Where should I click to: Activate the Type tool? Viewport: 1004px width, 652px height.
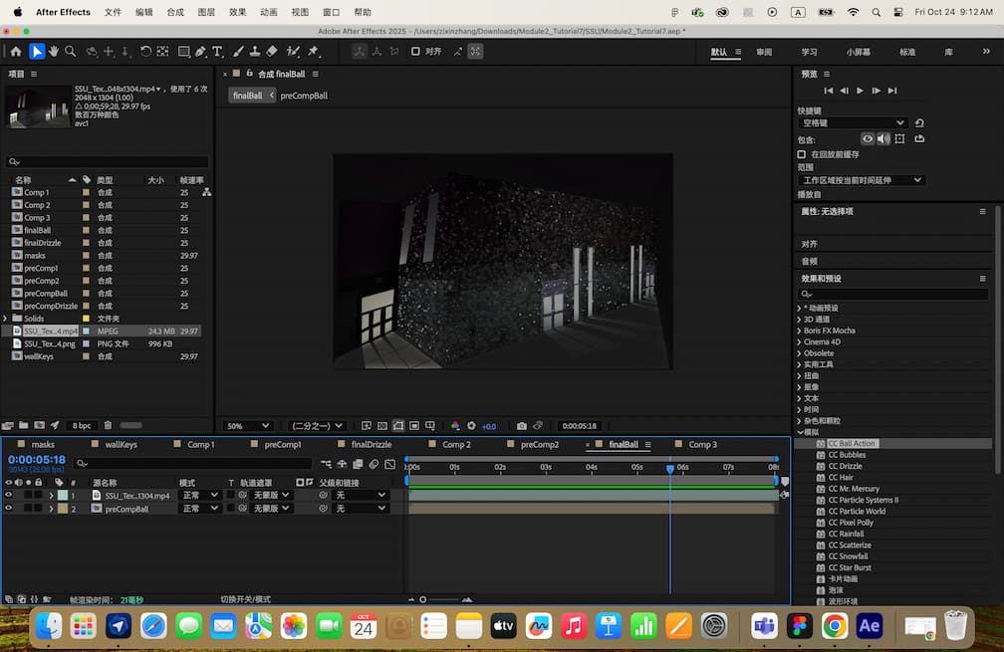pos(217,51)
